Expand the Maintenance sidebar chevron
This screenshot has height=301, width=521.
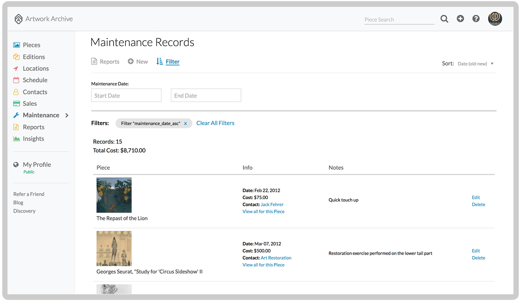coord(67,115)
